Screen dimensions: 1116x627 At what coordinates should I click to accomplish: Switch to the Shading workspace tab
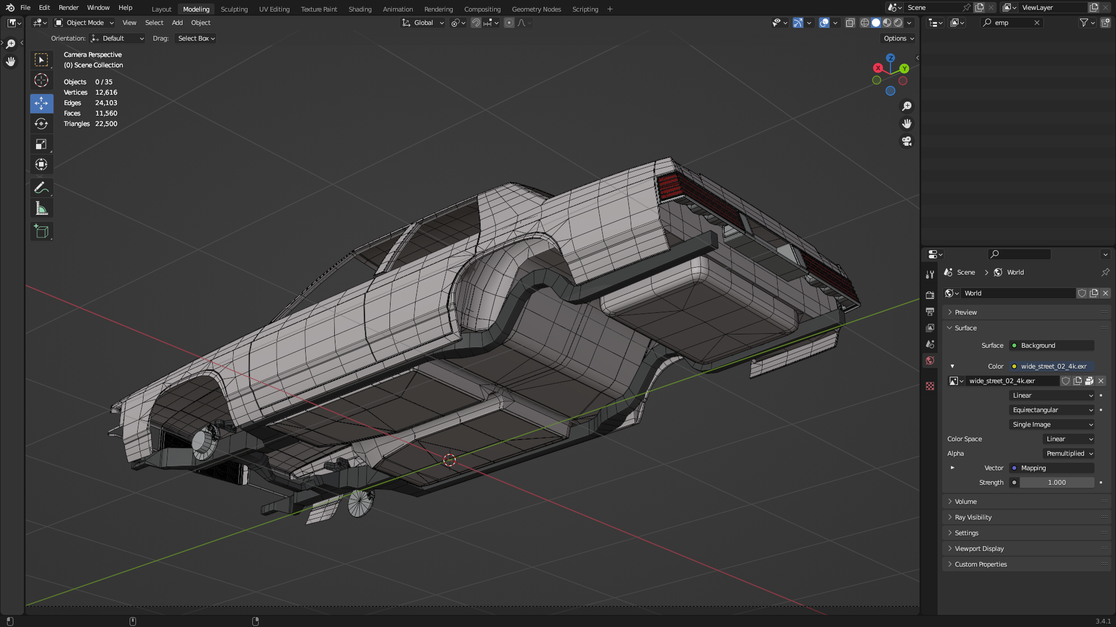pos(360,9)
